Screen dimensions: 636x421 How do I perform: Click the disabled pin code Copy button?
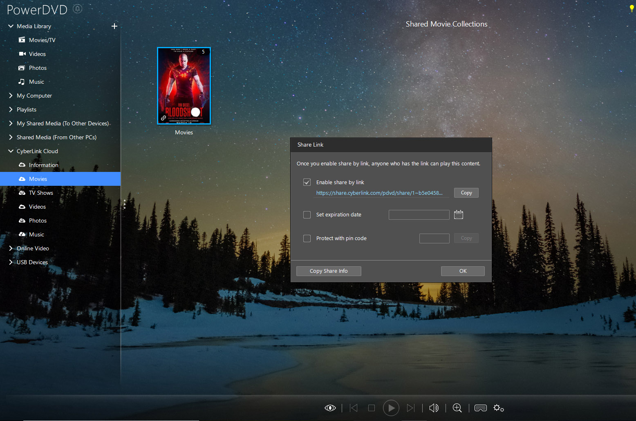coord(466,238)
